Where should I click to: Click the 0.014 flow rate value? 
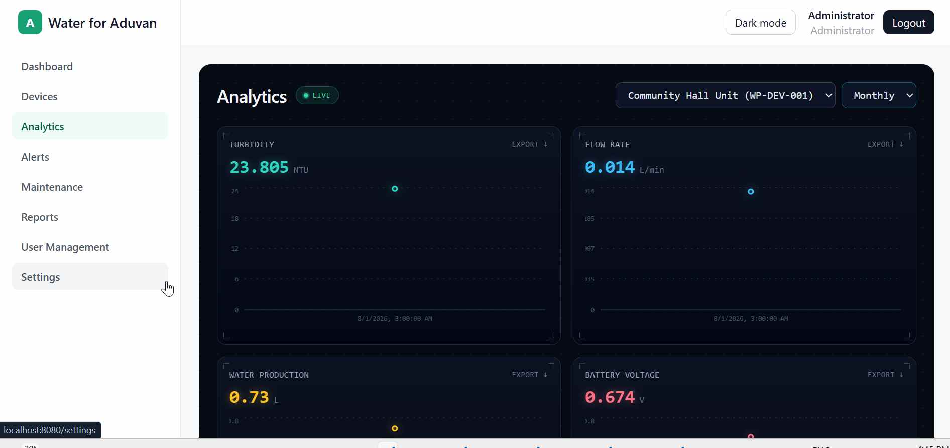(x=610, y=167)
